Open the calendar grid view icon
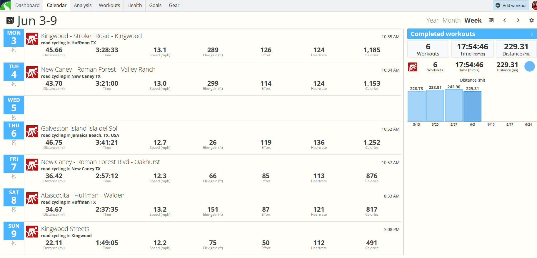This screenshot has height=258, width=537. (x=491, y=20)
